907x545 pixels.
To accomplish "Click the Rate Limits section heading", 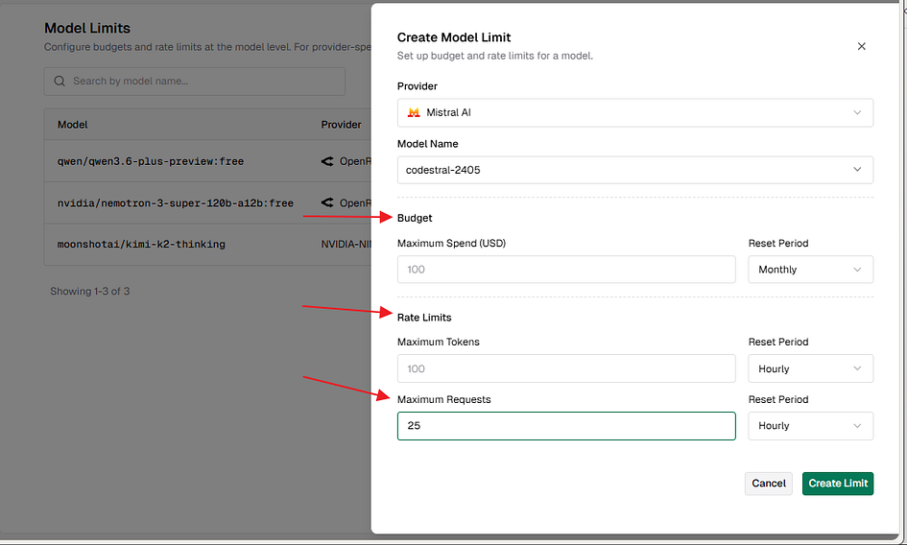I will tap(424, 318).
